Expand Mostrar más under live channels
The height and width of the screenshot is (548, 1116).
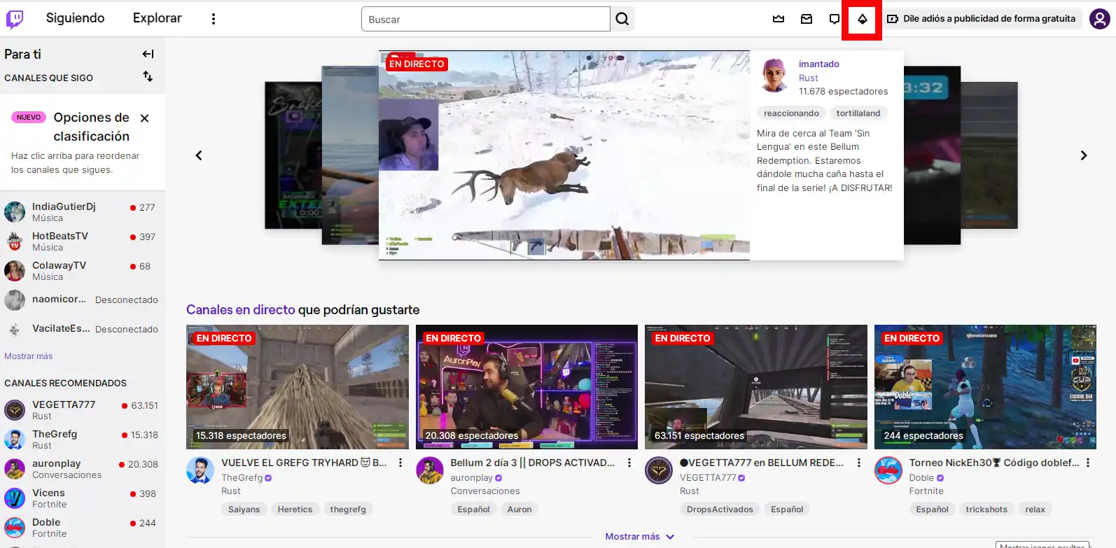[x=639, y=536]
